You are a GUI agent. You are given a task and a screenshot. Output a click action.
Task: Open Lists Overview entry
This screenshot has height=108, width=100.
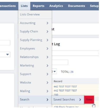[30, 14]
